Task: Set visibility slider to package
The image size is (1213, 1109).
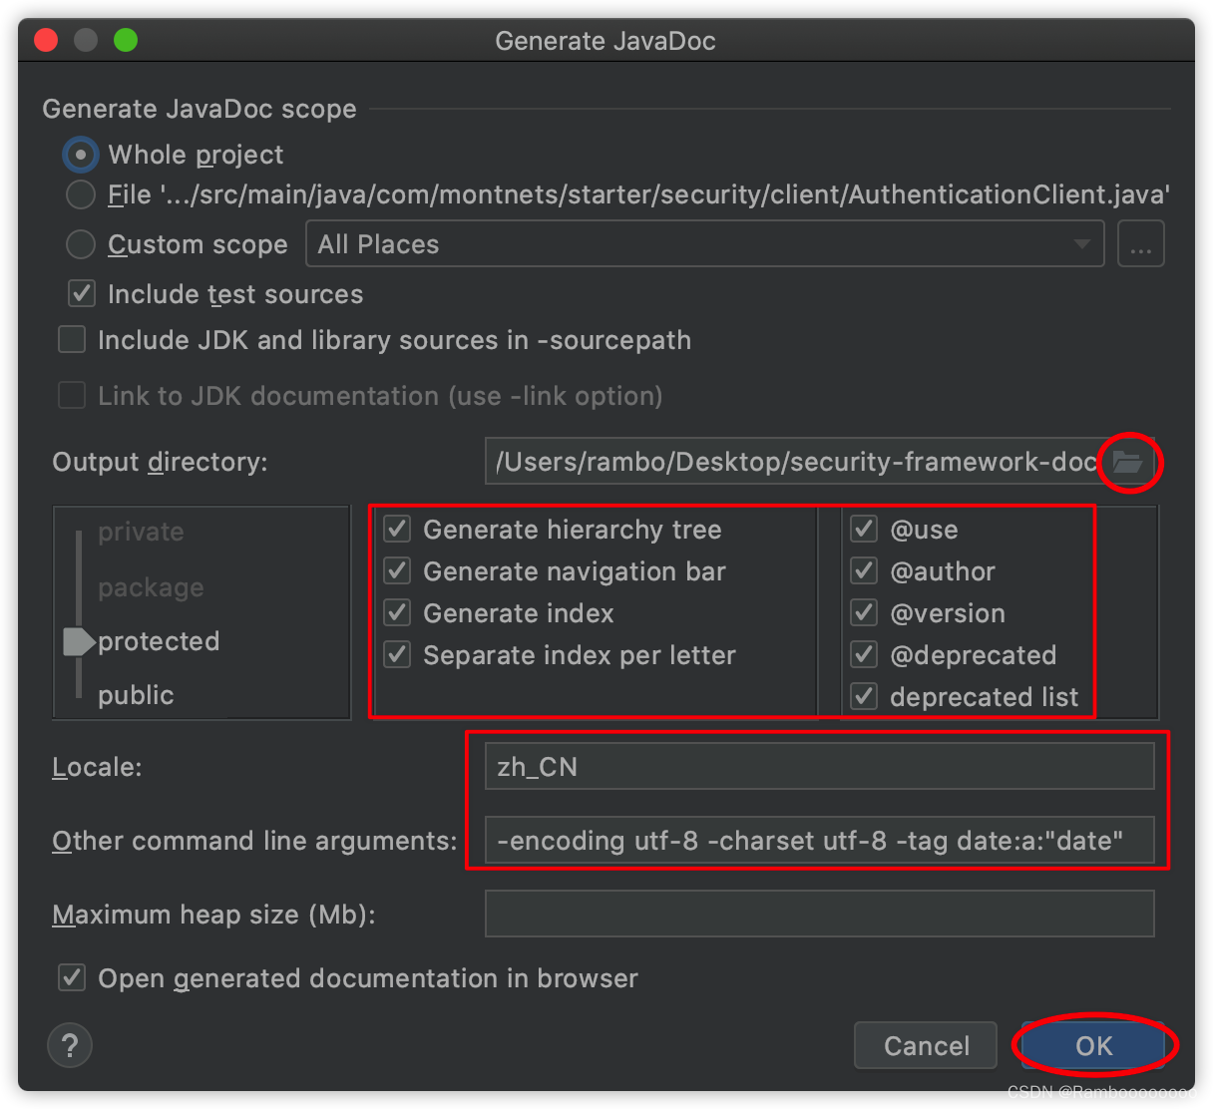Action: [x=151, y=587]
